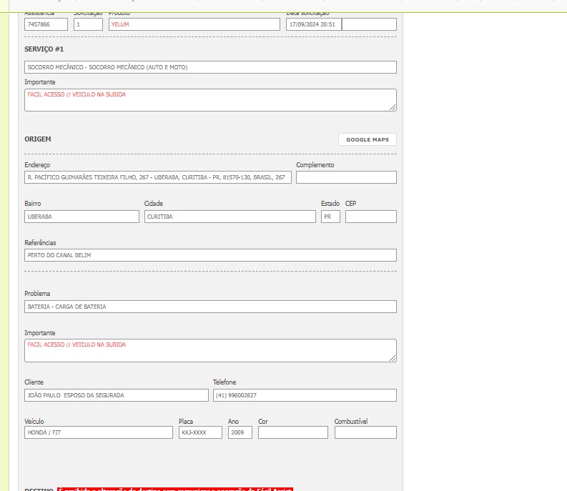Click the Placa license plate field
Image resolution: width=567 pixels, height=491 pixels.
point(200,432)
